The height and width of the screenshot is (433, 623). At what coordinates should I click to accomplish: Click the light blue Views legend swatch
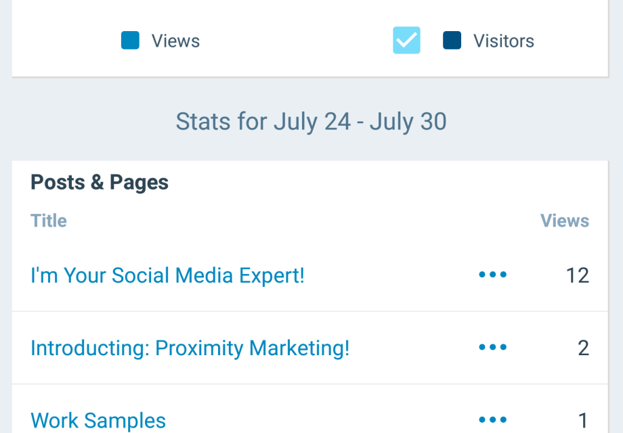pyautogui.click(x=130, y=41)
